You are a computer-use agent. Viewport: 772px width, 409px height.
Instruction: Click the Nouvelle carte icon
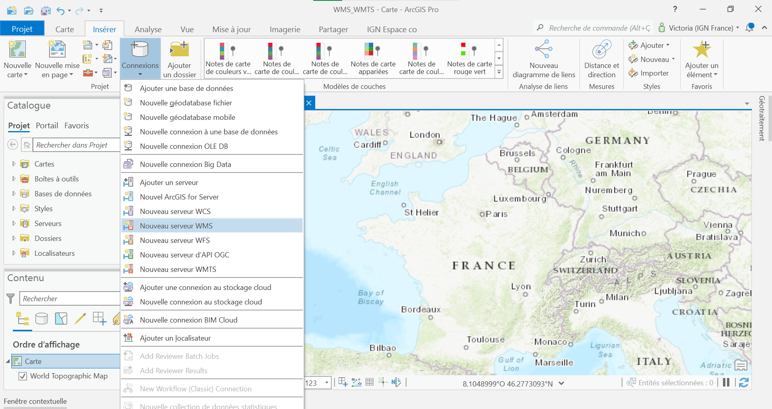pyautogui.click(x=17, y=49)
